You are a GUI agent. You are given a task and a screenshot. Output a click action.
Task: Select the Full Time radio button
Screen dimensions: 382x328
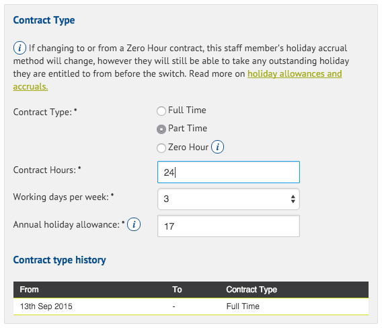[161, 111]
